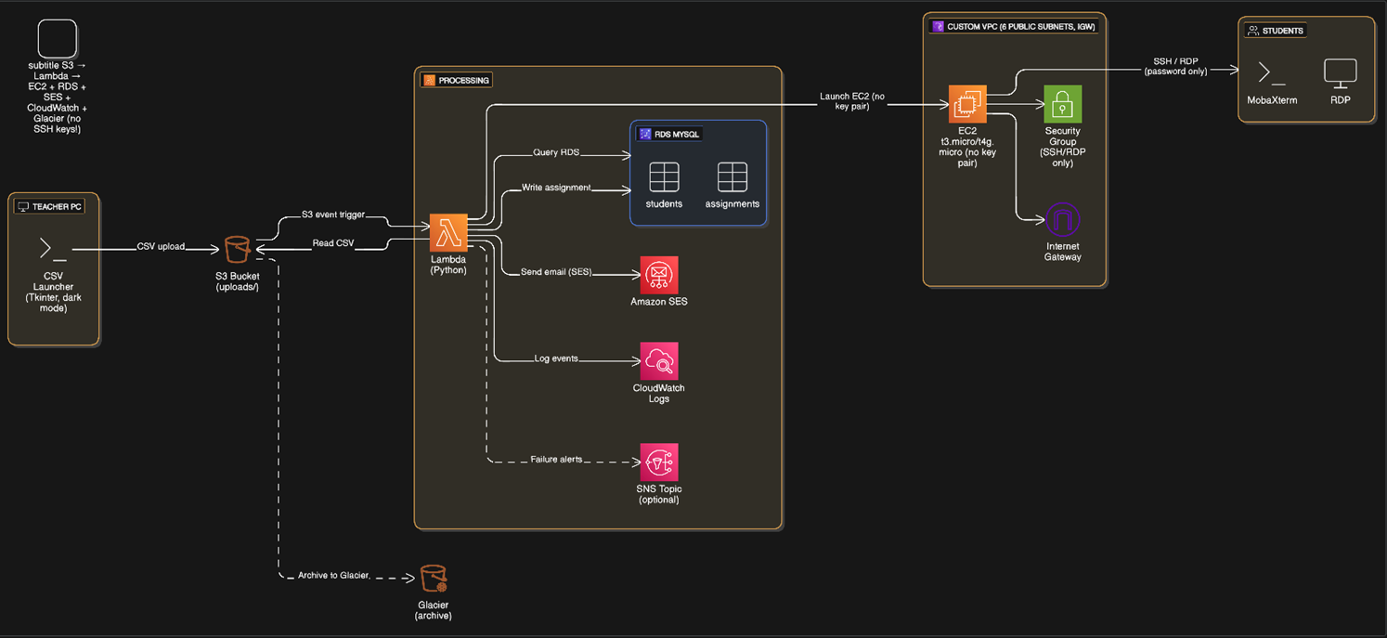Click the CUSTOM VPC group title text
The height and width of the screenshot is (638, 1387).
(1021, 27)
